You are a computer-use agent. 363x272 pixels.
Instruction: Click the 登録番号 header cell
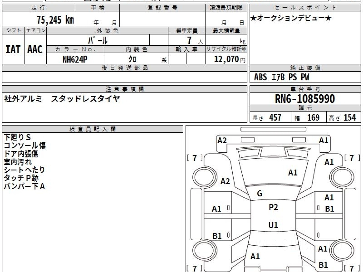(x=162, y=8)
